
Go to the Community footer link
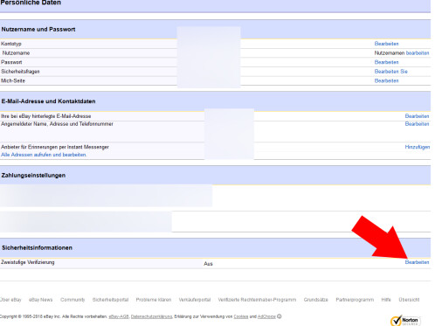tap(72, 300)
